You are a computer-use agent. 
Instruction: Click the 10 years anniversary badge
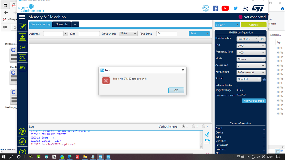tap(206, 8)
